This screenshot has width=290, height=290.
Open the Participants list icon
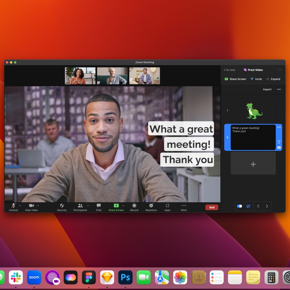coord(80,206)
